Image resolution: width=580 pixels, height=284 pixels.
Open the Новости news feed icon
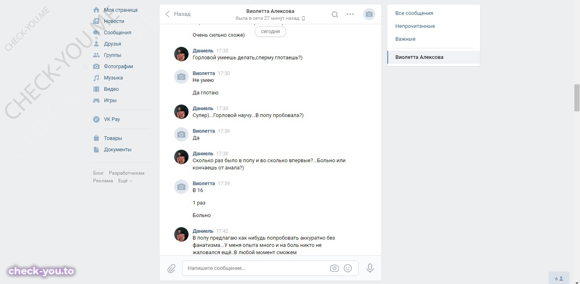96,21
